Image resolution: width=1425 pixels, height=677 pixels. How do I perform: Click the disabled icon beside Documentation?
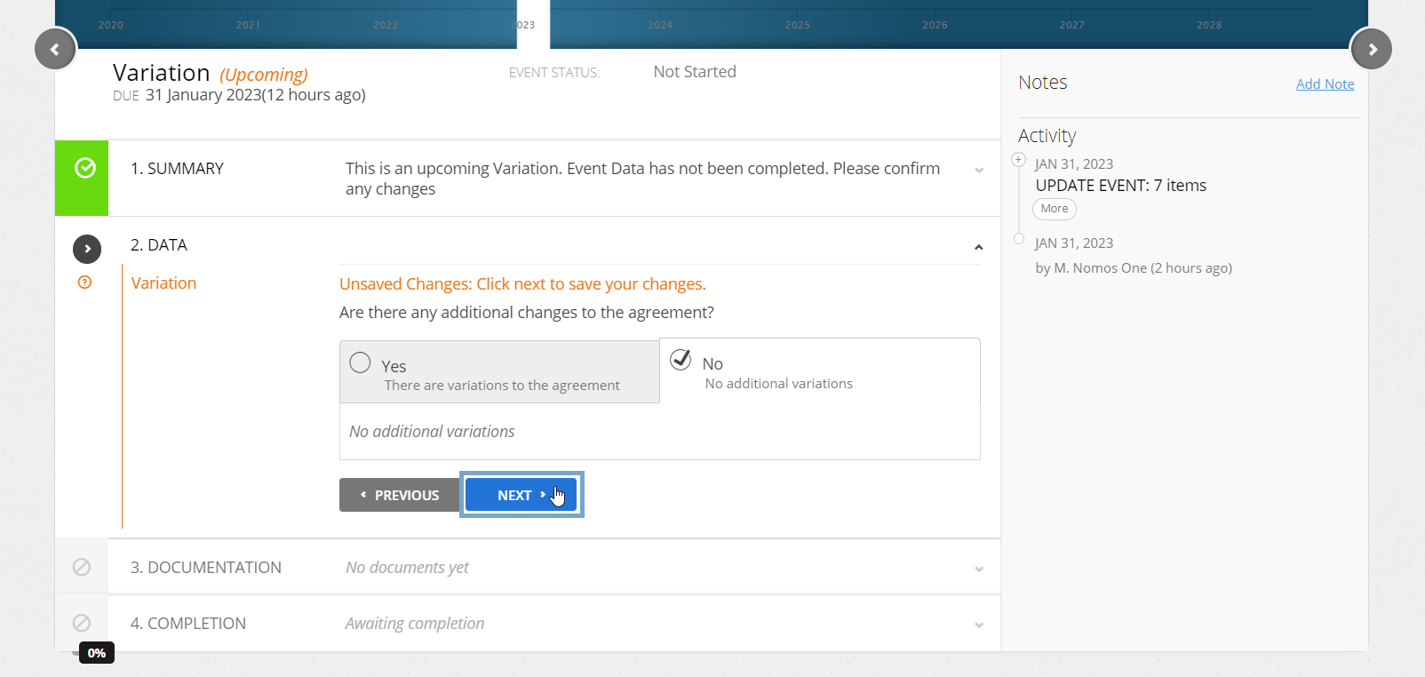(82, 567)
